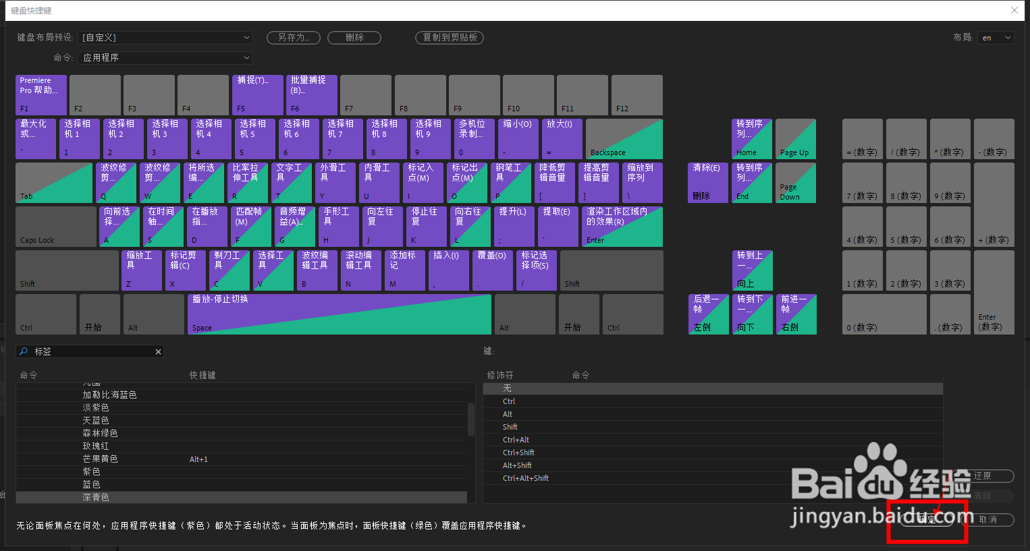This screenshot has height=551, width=1030.
Task: Select the 放大 equals key
Action: click(x=562, y=139)
